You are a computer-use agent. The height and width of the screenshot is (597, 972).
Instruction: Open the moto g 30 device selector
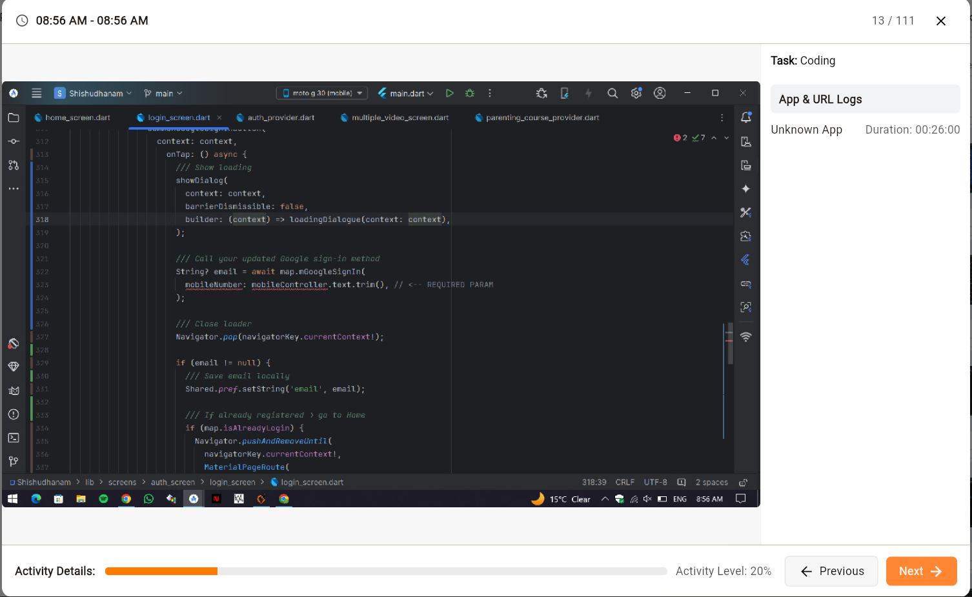[x=322, y=94]
